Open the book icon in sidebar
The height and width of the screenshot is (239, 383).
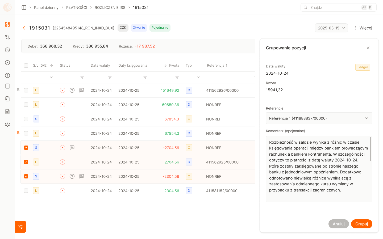tap(7, 86)
